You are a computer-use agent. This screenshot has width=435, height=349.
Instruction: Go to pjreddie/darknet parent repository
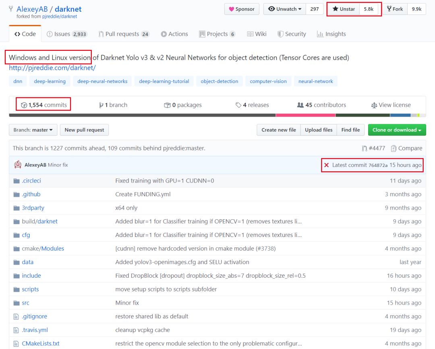click(x=59, y=17)
